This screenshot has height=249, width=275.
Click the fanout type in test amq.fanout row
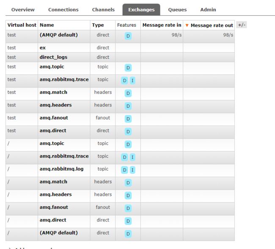(x=103, y=118)
